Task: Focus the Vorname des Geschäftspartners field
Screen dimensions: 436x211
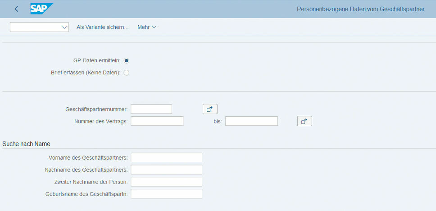Action: click(166, 157)
